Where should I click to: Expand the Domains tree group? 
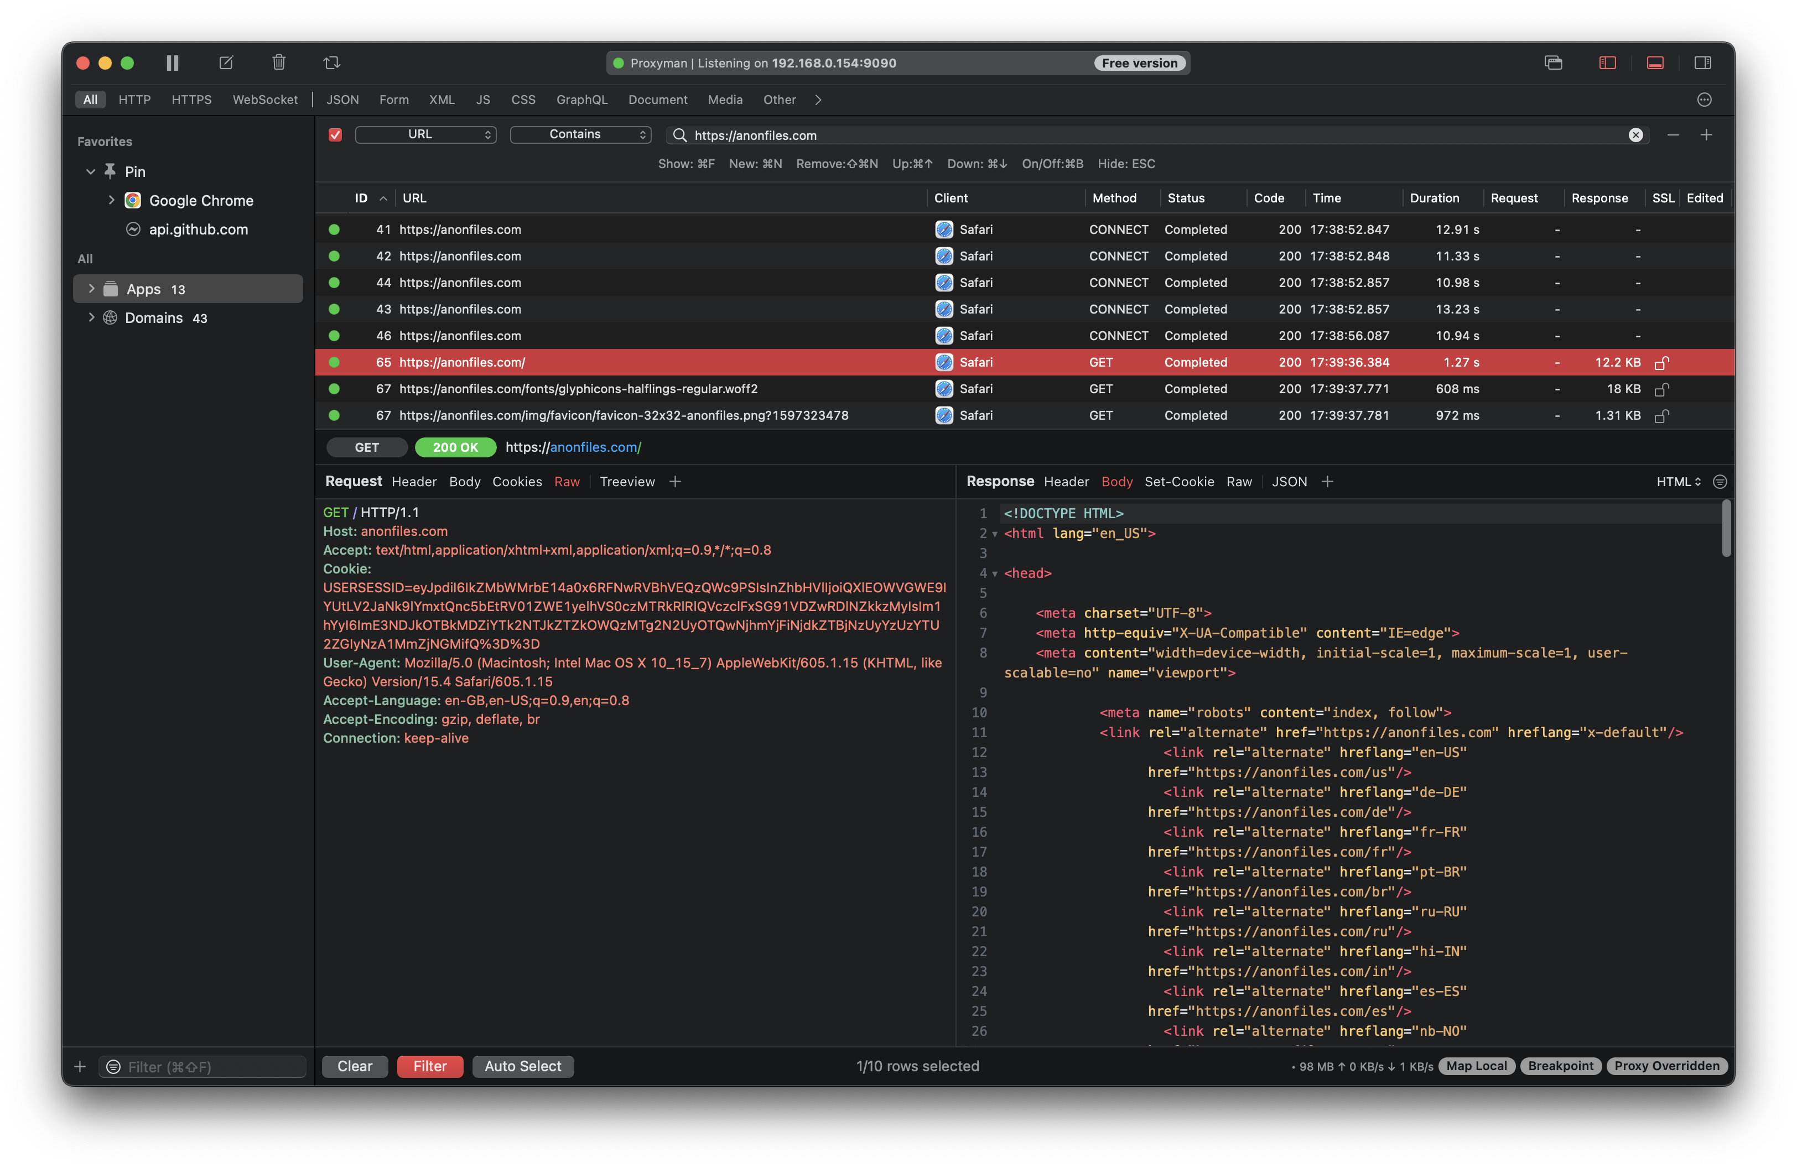click(91, 317)
